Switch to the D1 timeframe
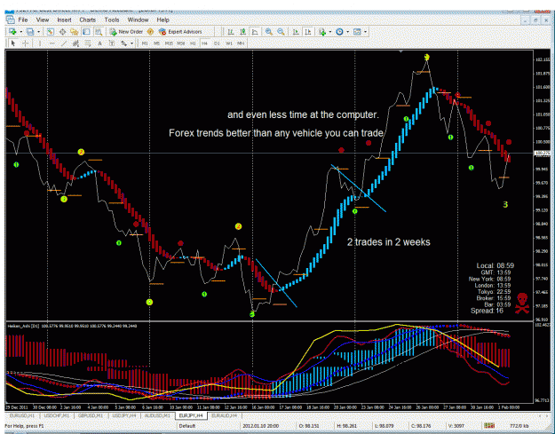This screenshot has height=434, width=555. pyautogui.click(x=217, y=43)
